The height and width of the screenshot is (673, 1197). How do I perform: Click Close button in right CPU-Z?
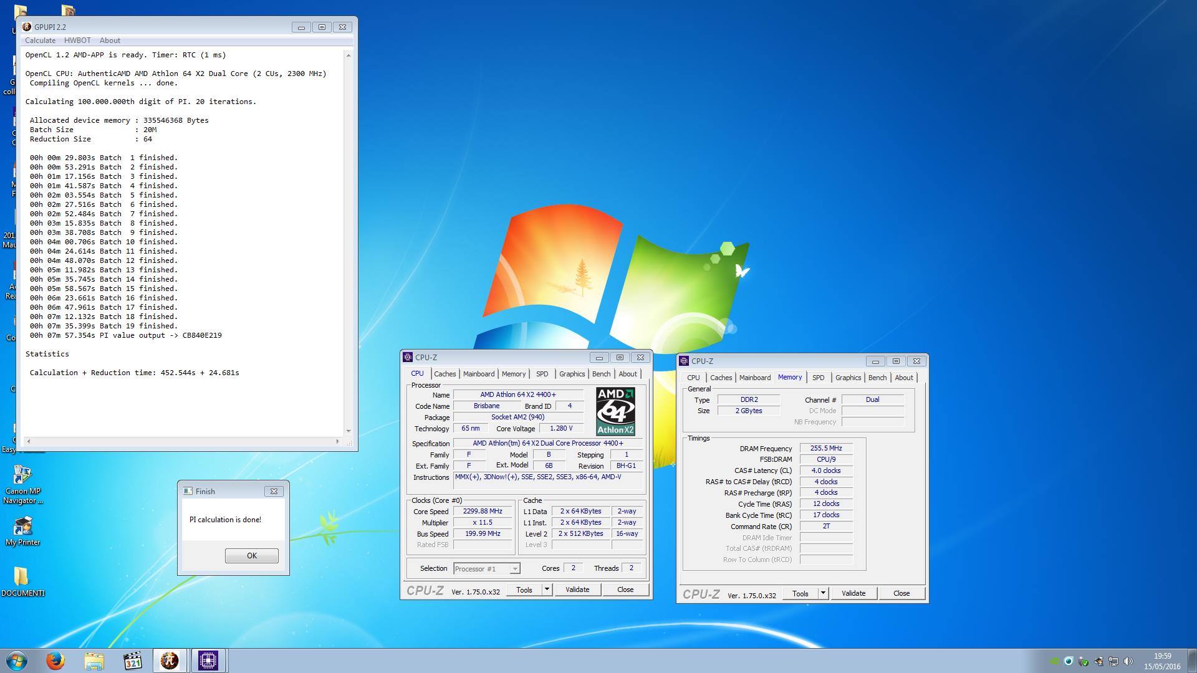tap(901, 593)
